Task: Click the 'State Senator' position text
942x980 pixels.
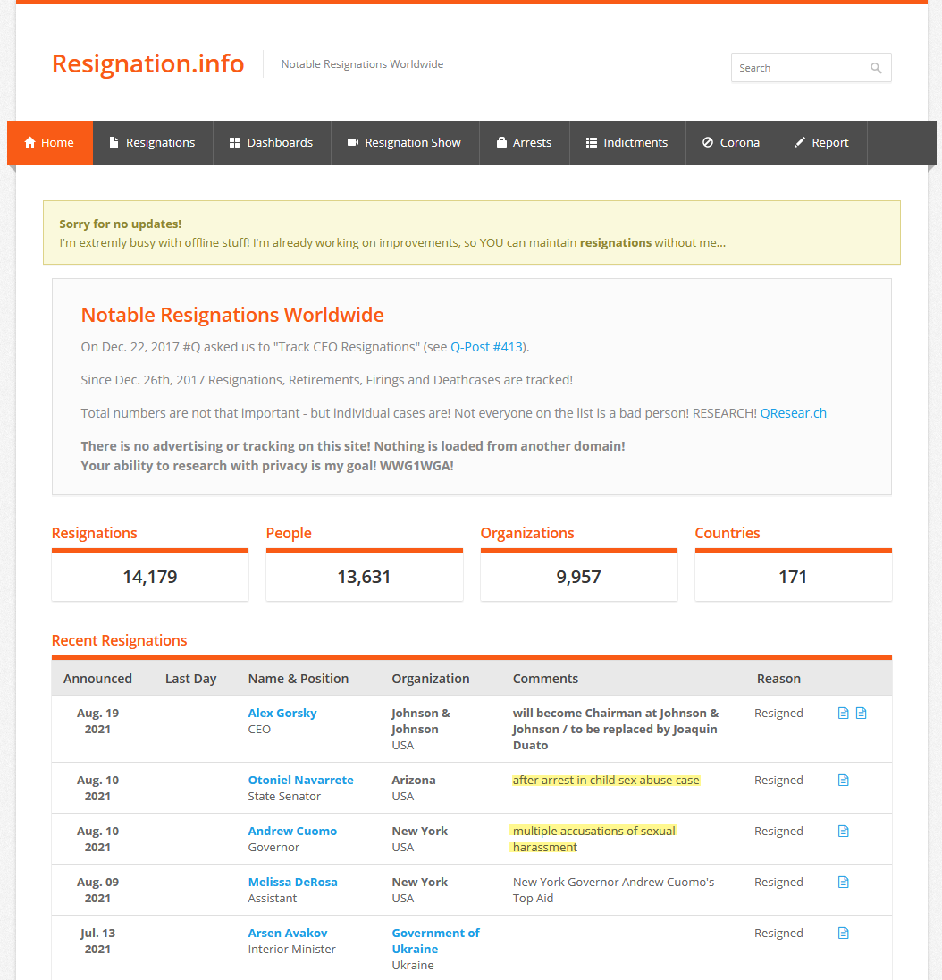Action: (284, 796)
